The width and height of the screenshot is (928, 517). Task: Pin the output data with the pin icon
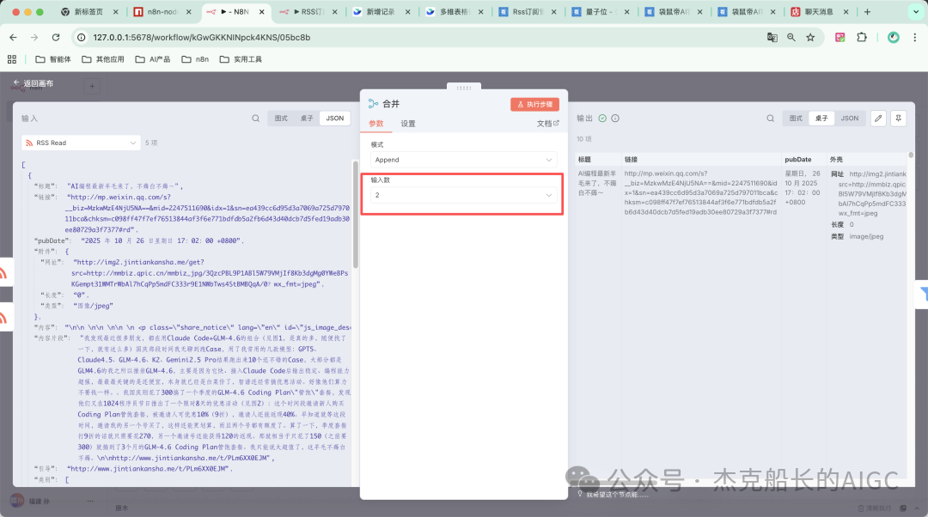(899, 119)
